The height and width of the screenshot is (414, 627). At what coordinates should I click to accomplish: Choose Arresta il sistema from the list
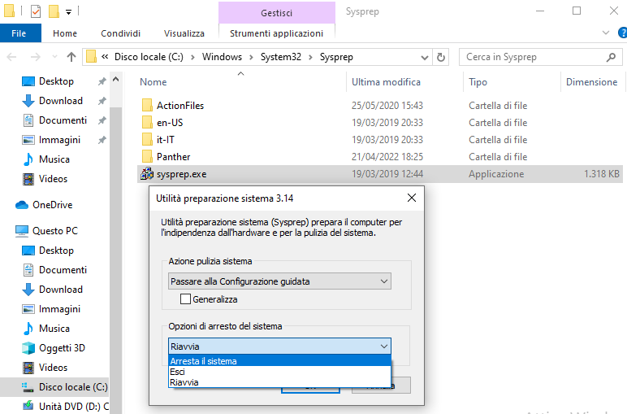tap(204, 361)
